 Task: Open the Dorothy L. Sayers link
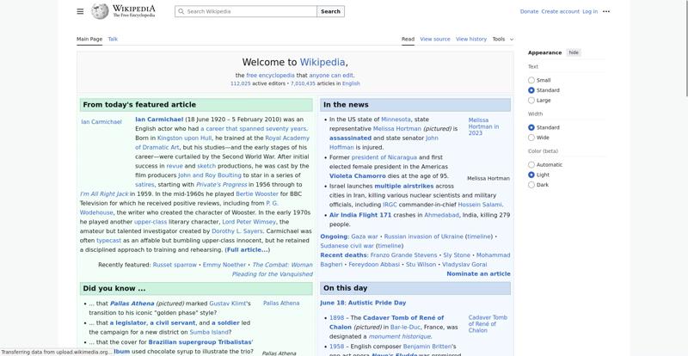[x=237, y=231]
